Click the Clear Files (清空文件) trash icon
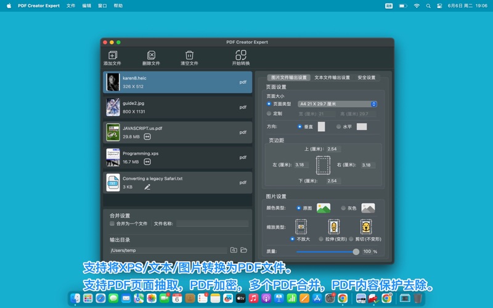493x308 pixels. coord(189,55)
